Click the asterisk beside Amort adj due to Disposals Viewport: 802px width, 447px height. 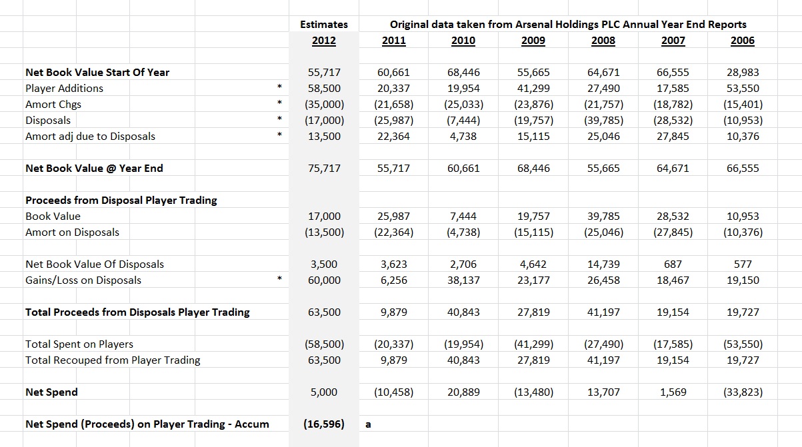(281, 136)
